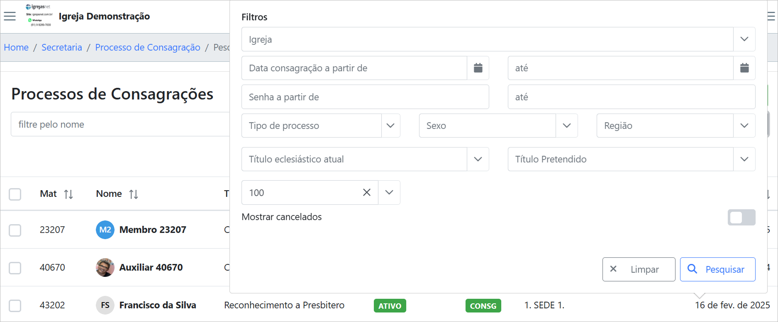Click the Pesquisar button

tap(717, 269)
